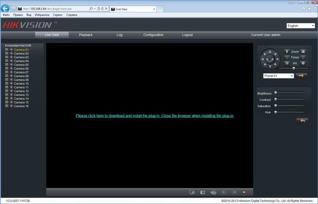Click Logout in the navigation bar
The image size is (318, 204).
coord(187,35)
